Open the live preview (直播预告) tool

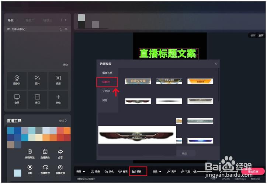(45, 153)
